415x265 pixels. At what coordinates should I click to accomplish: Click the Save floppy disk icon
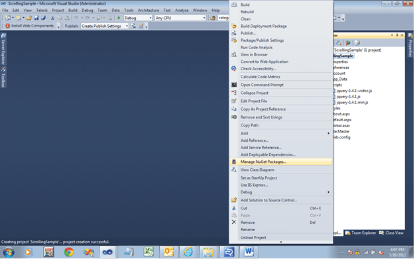(x=36, y=18)
